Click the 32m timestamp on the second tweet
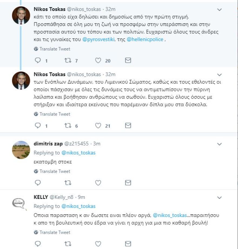 [111, 74]
